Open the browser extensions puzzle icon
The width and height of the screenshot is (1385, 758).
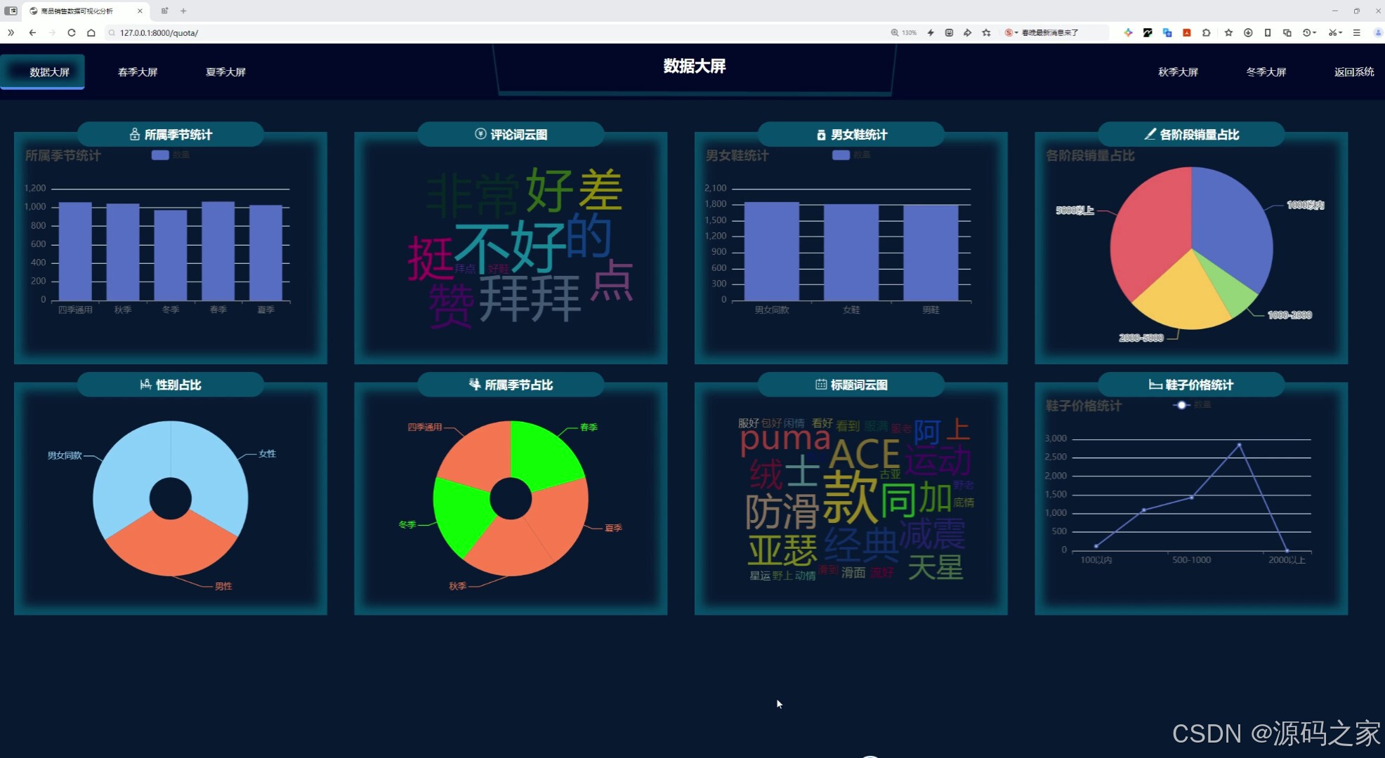[x=1207, y=32]
